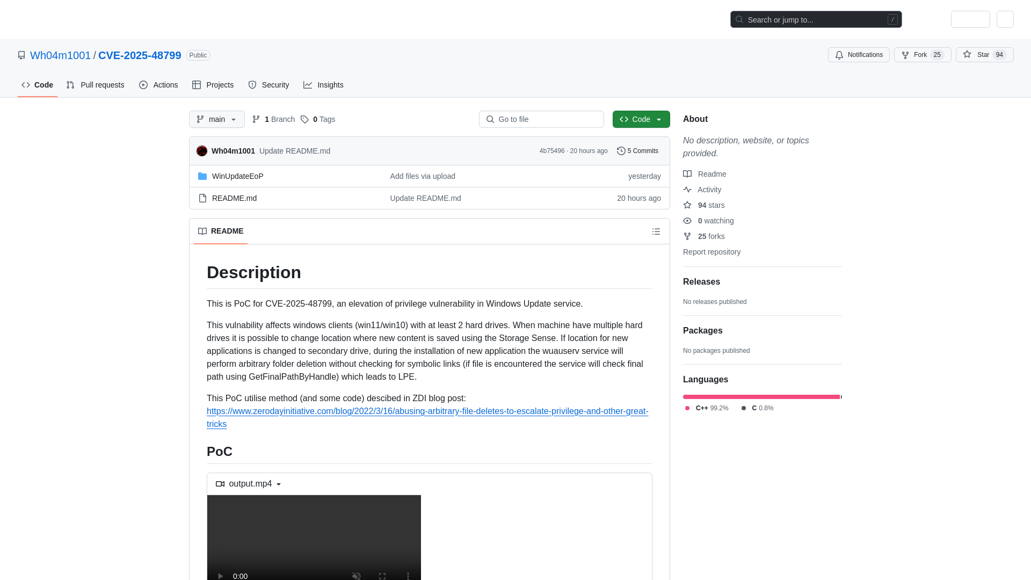
Task: Open the Security tab
Action: tap(268, 85)
